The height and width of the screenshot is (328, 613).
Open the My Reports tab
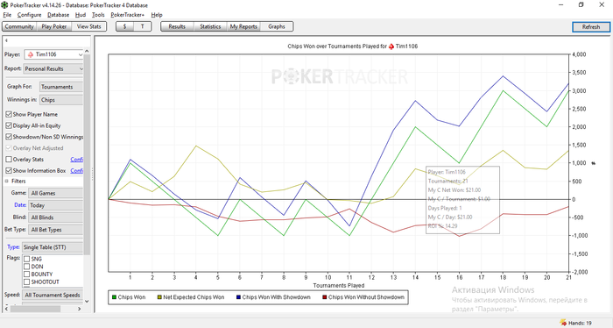243,26
